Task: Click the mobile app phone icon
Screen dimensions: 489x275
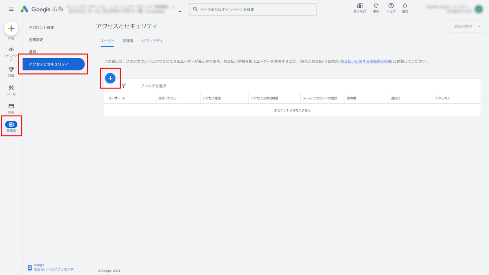Action: (x=30, y=267)
